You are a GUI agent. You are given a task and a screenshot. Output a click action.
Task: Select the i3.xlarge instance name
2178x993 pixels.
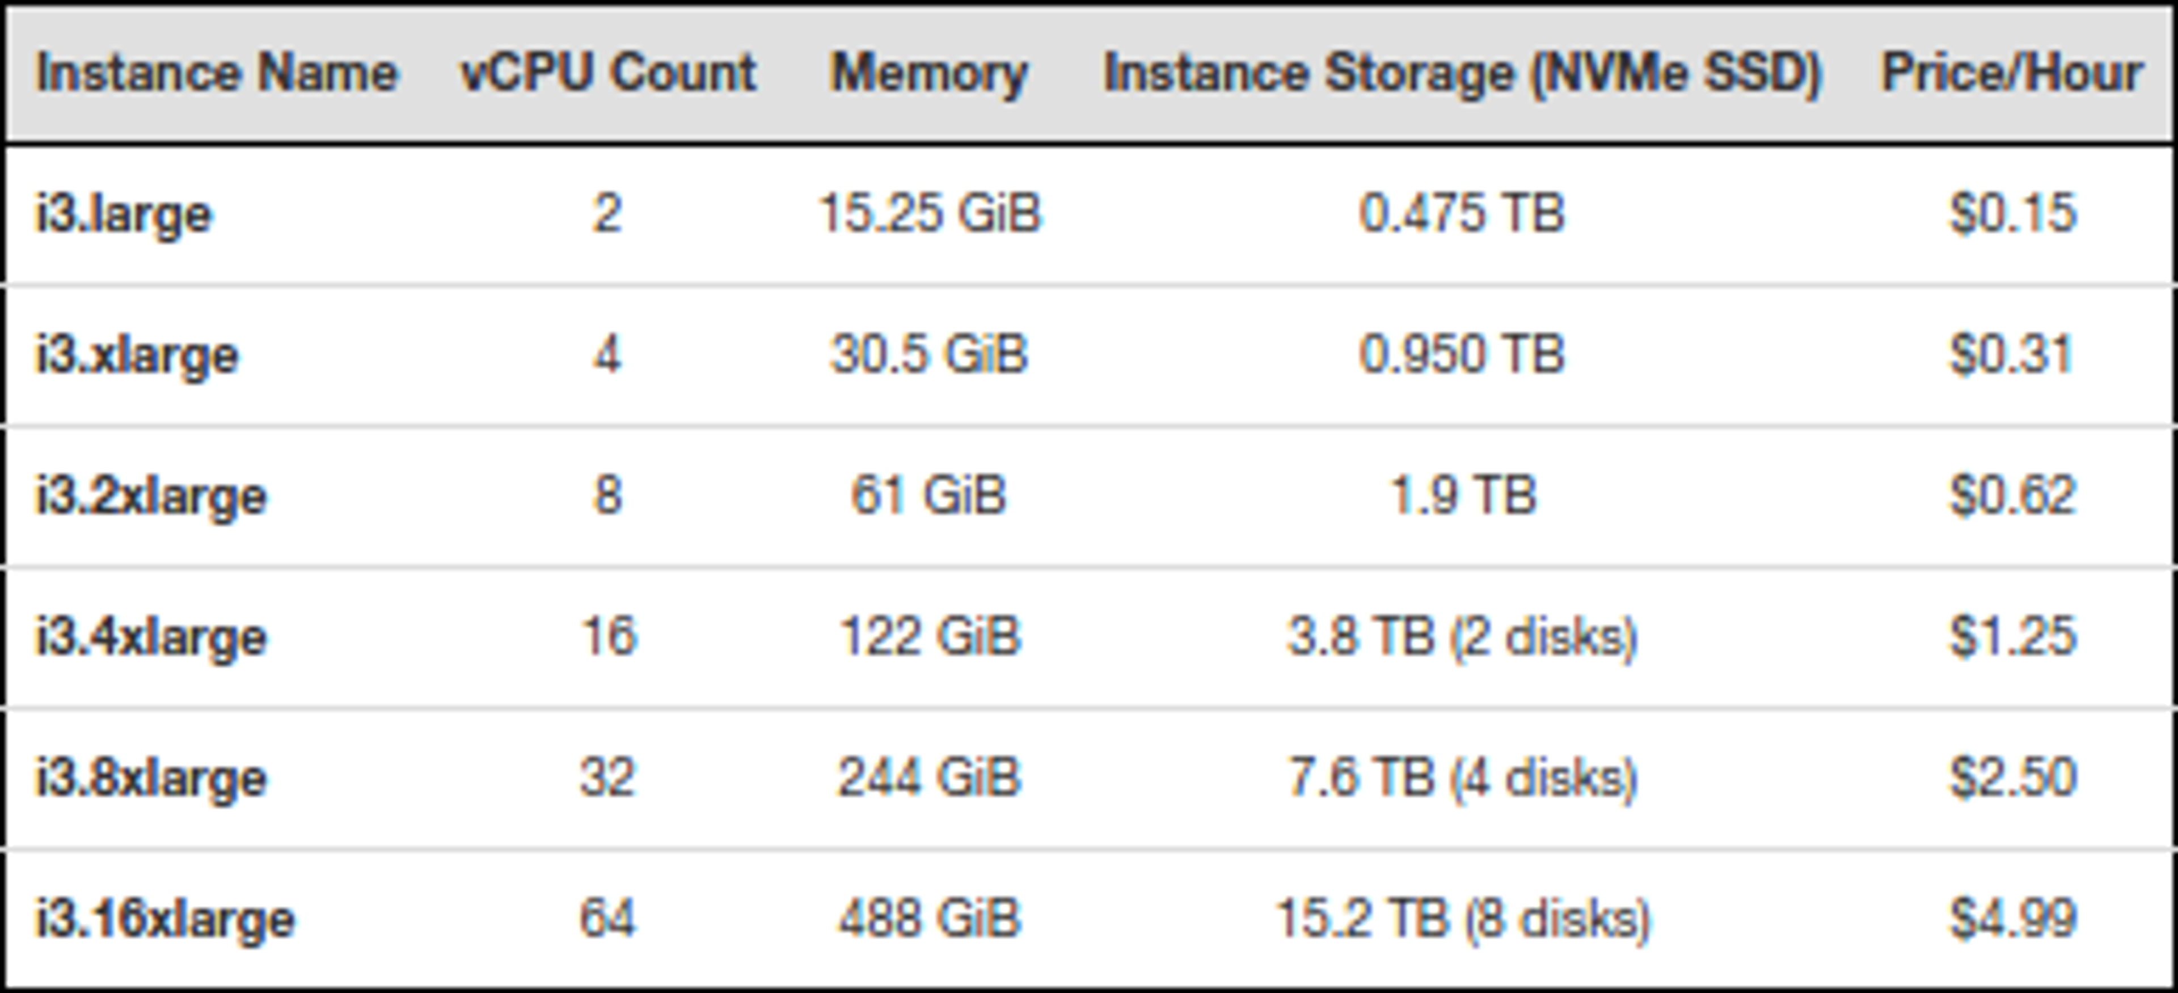[137, 355]
